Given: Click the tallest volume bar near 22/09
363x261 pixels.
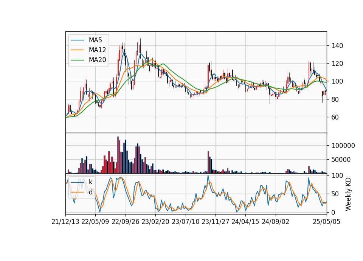Looking at the screenshot, I should pos(118,155).
